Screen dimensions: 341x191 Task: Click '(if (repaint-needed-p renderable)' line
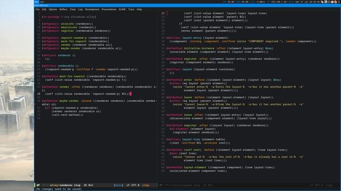point(71,108)
